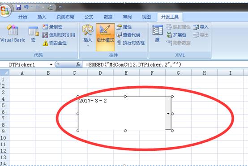Click 查看代码 view code
Viewport: 248px width, 166px height.
[x=128, y=35]
